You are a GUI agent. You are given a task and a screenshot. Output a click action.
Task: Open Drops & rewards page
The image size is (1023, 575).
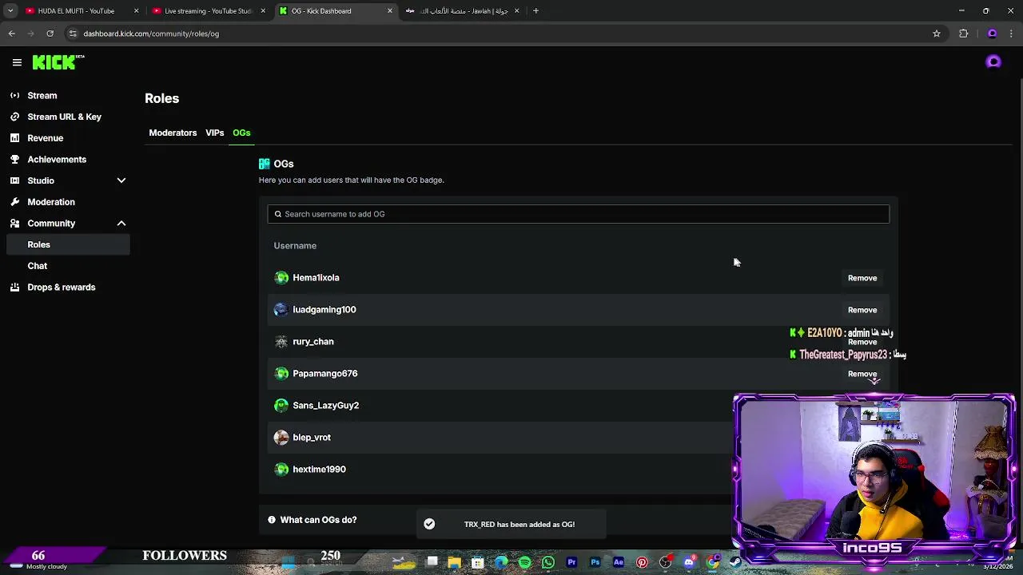61,287
